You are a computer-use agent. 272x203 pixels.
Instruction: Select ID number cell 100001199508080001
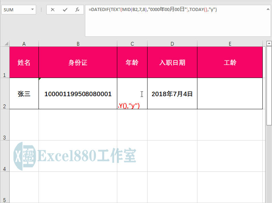[78, 93]
